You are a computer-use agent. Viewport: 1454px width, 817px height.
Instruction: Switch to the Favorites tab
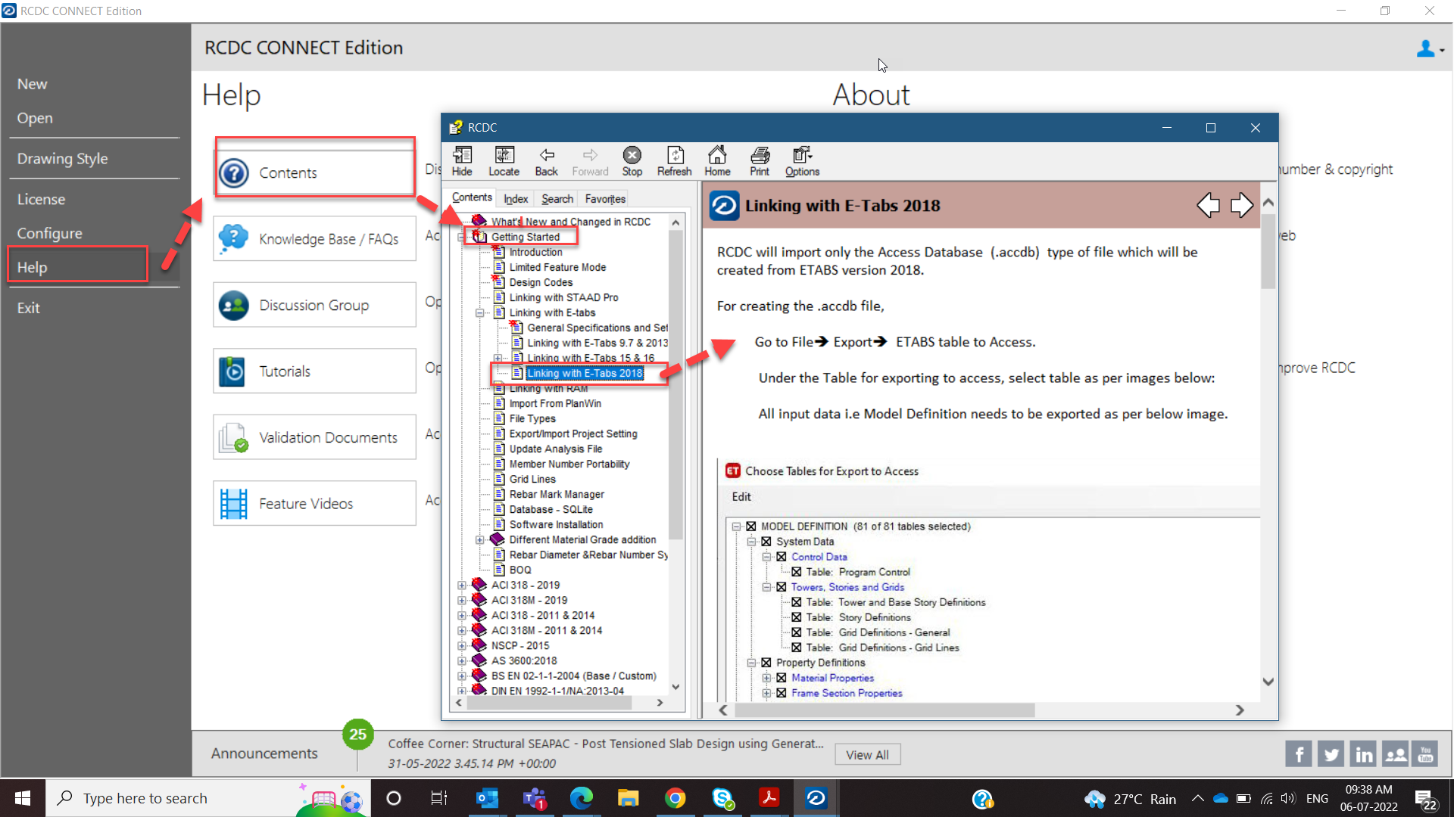click(605, 199)
